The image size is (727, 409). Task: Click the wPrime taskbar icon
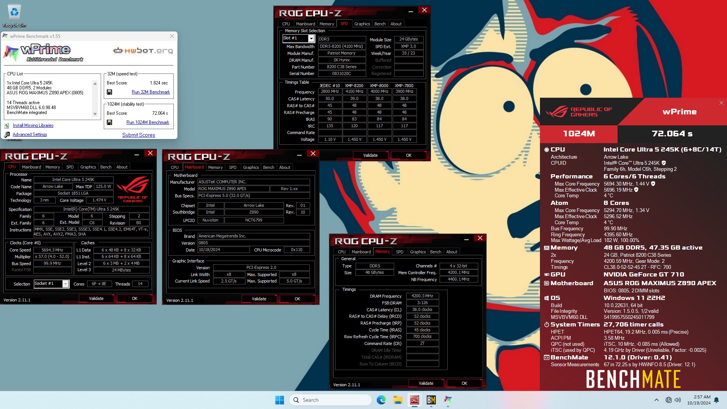click(448, 400)
